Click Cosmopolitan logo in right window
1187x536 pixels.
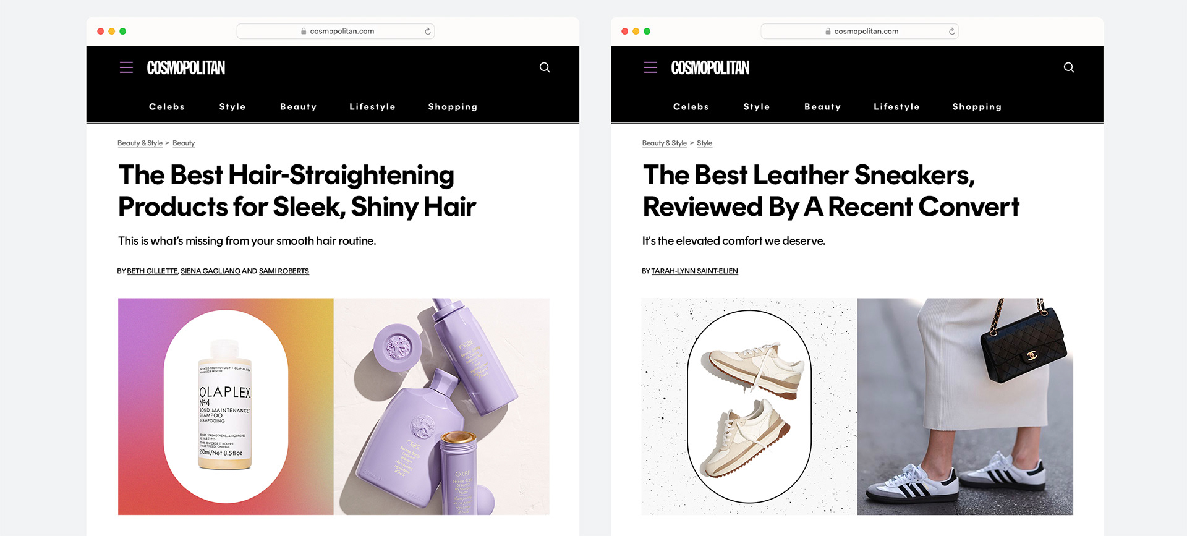point(710,67)
